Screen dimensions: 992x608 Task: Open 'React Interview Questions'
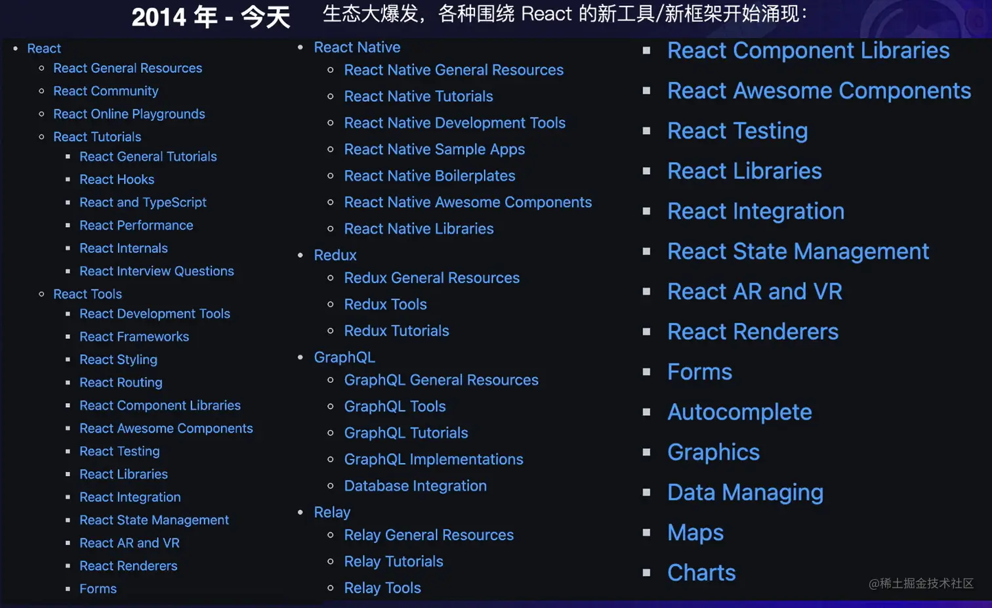click(156, 271)
